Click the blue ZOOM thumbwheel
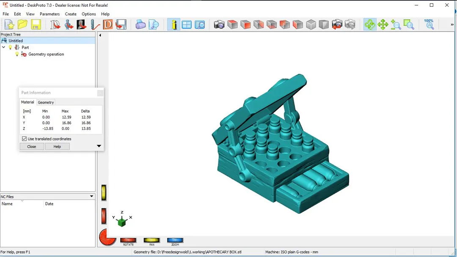 175,240
